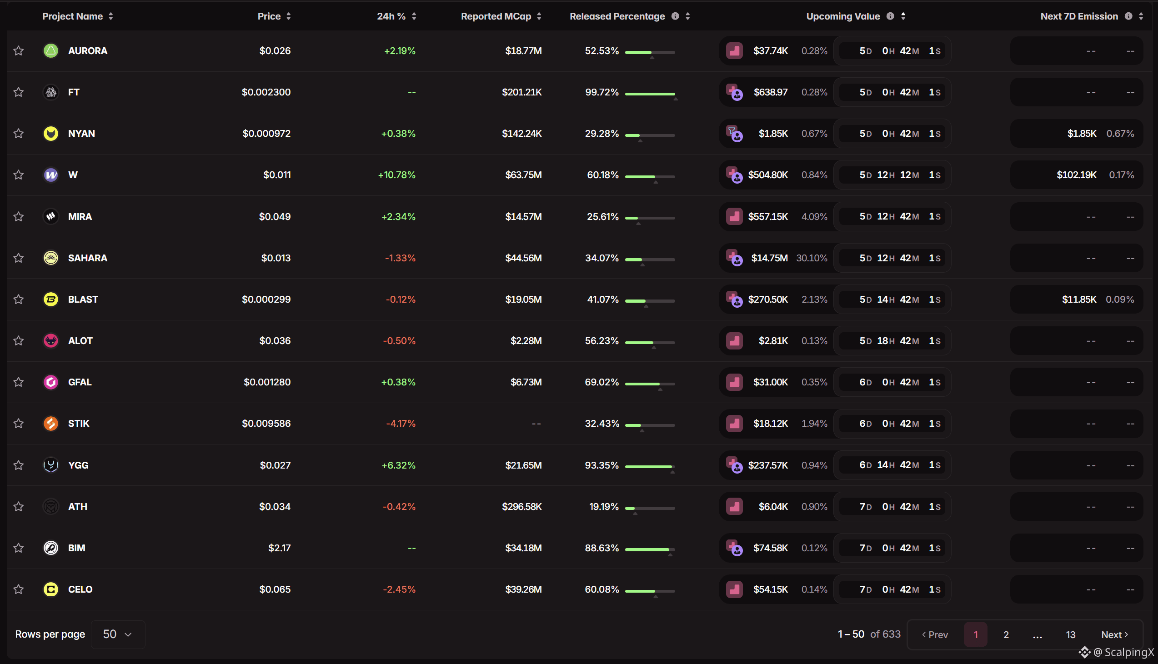Sort by Next 7D Emission arrows

click(1141, 16)
